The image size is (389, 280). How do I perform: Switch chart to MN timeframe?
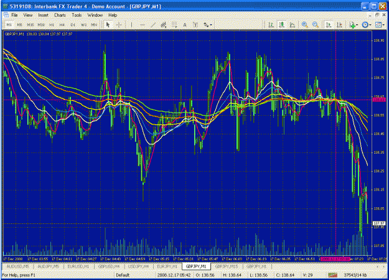click(94, 24)
